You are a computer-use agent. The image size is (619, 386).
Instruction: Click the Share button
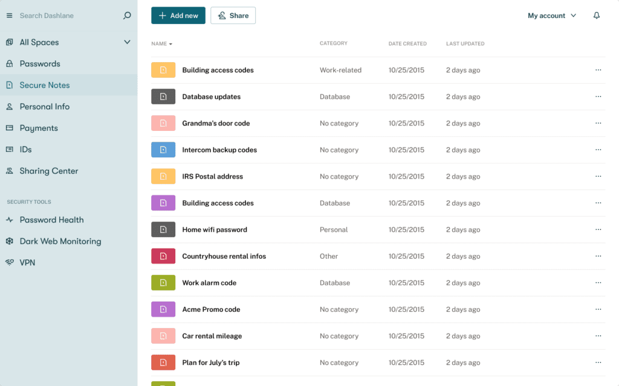(233, 15)
